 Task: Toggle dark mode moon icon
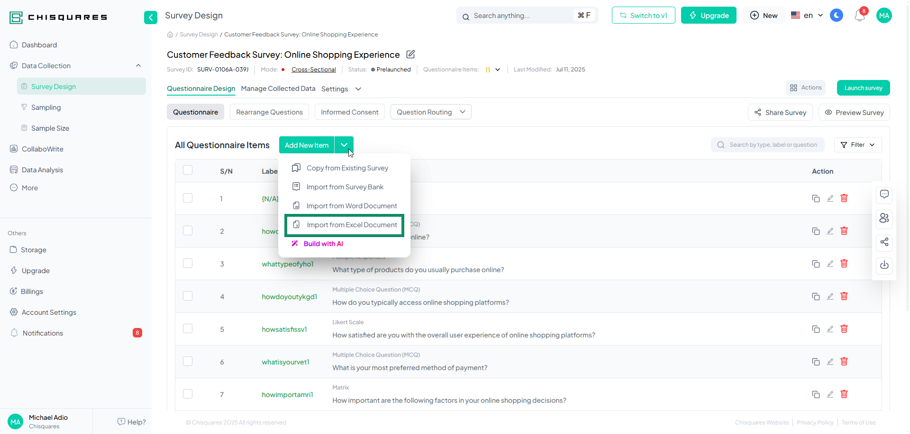point(837,16)
